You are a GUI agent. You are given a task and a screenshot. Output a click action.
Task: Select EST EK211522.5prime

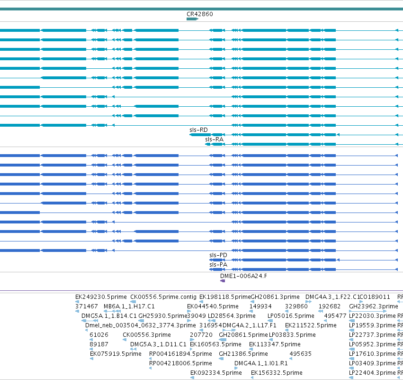point(311,325)
